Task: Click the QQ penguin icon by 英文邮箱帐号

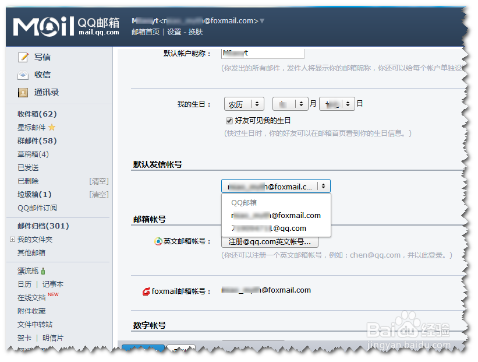Action: coord(158,241)
